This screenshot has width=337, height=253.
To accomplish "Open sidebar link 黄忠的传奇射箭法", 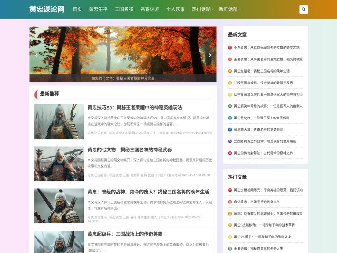I will pyautogui.click(x=263, y=153).
